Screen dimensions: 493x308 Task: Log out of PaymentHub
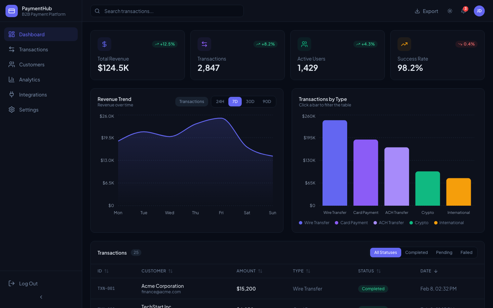pos(41,283)
